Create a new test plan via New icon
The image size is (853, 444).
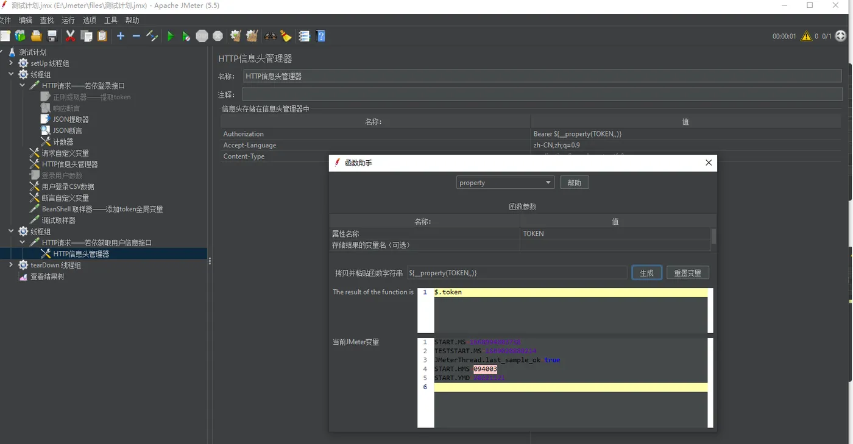coord(5,36)
